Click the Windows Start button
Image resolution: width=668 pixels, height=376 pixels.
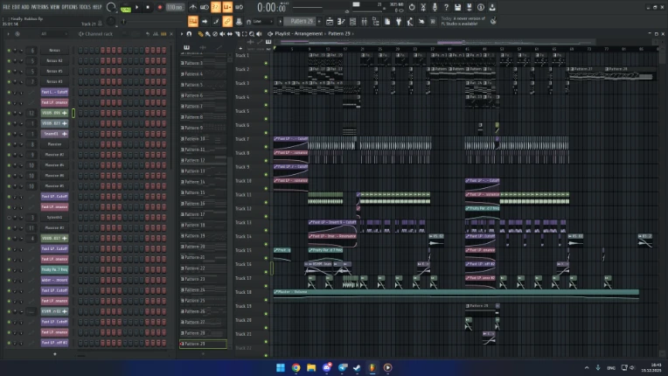(281, 367)
